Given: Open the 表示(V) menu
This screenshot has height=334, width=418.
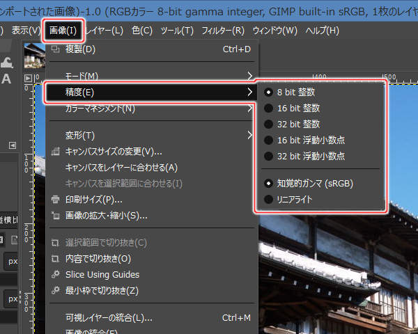Looking at the screenshot, I should point(26,31).
